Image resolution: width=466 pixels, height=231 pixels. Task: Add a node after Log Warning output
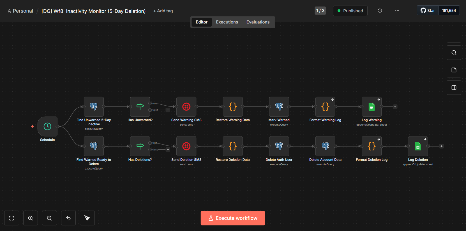pos(395,107)
